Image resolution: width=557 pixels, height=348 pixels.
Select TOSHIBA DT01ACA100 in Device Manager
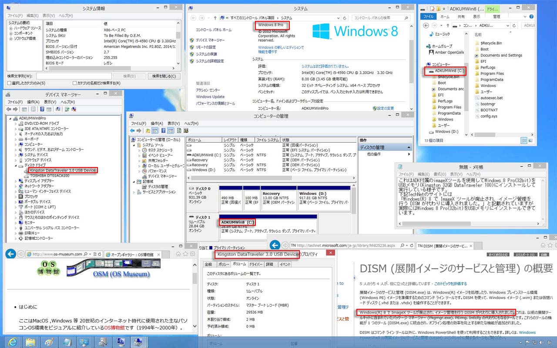click(50, 176)
